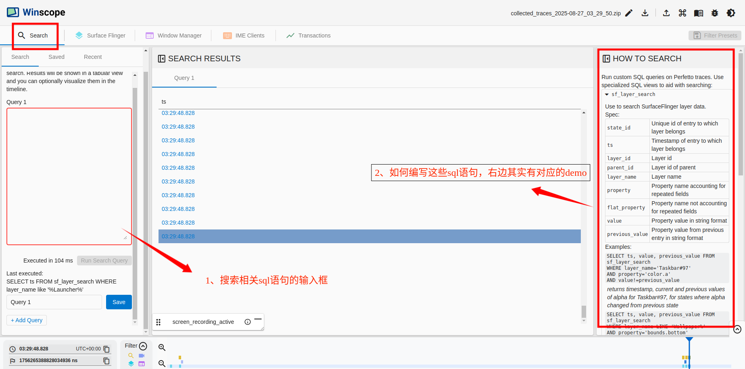745x369 pixels.
Task: Open the upload new traces icon
Action: pos(666,13)
